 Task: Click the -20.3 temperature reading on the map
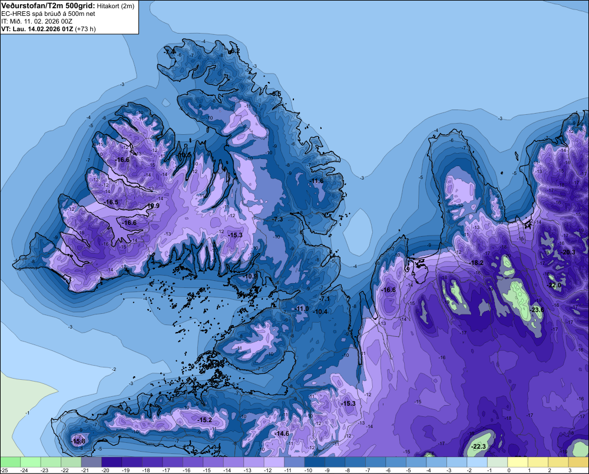(568, 252)
